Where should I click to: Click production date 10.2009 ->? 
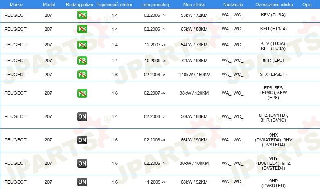point(155,61)
